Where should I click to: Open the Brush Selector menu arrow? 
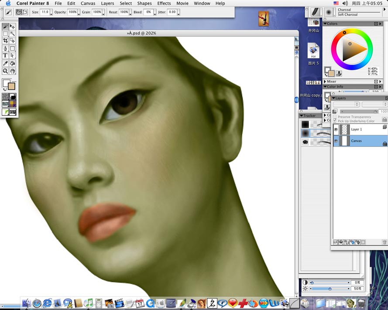coord(384,10)
